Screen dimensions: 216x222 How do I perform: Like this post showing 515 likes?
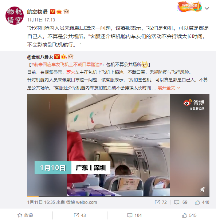pyautogui.click(x=189, y=215)
